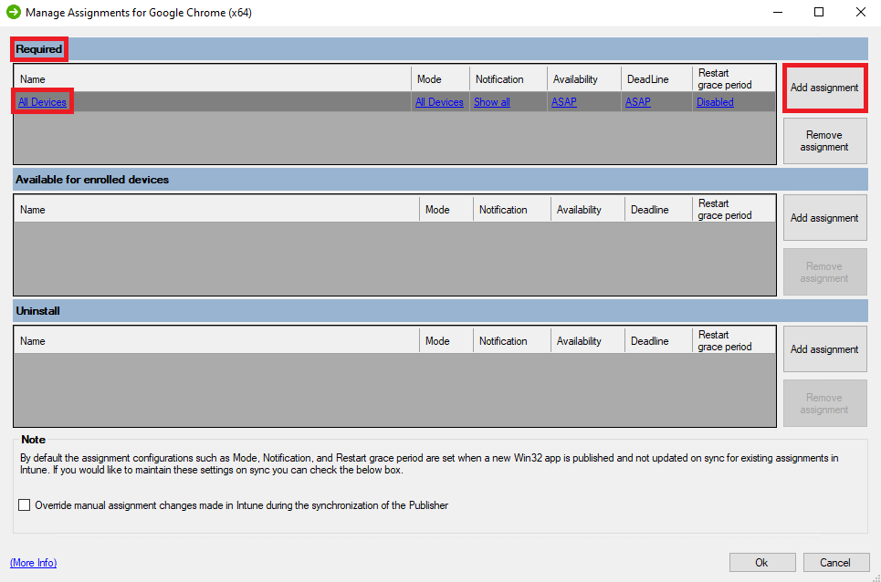Close the Manage Assignments window

click(860, 12)
